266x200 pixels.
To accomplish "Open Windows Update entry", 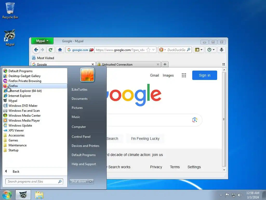I will tap(35, 126).
